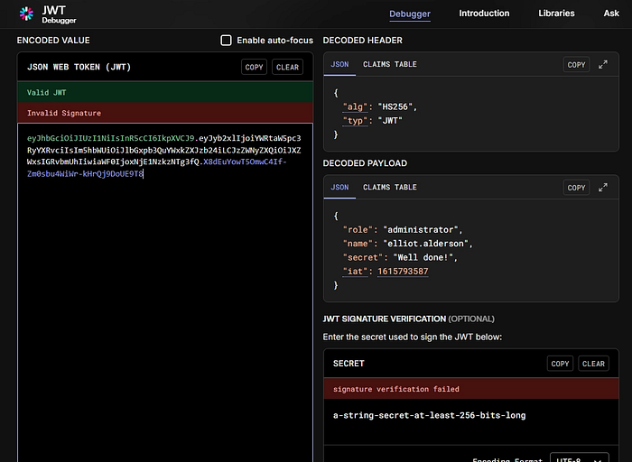Click inside the encoded JWT text area
Screen dimensions: 632x462
(165, 292)
